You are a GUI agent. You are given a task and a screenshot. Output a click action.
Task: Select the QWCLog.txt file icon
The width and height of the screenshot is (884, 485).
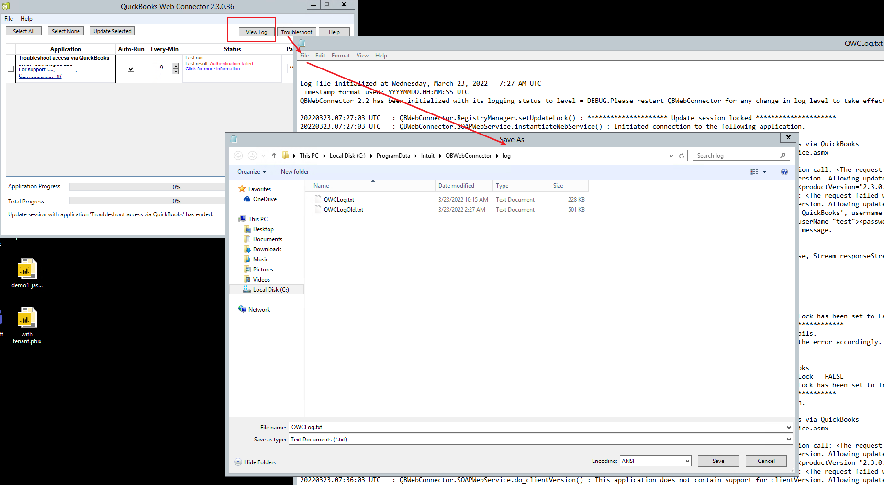click(x=318, y=200)
